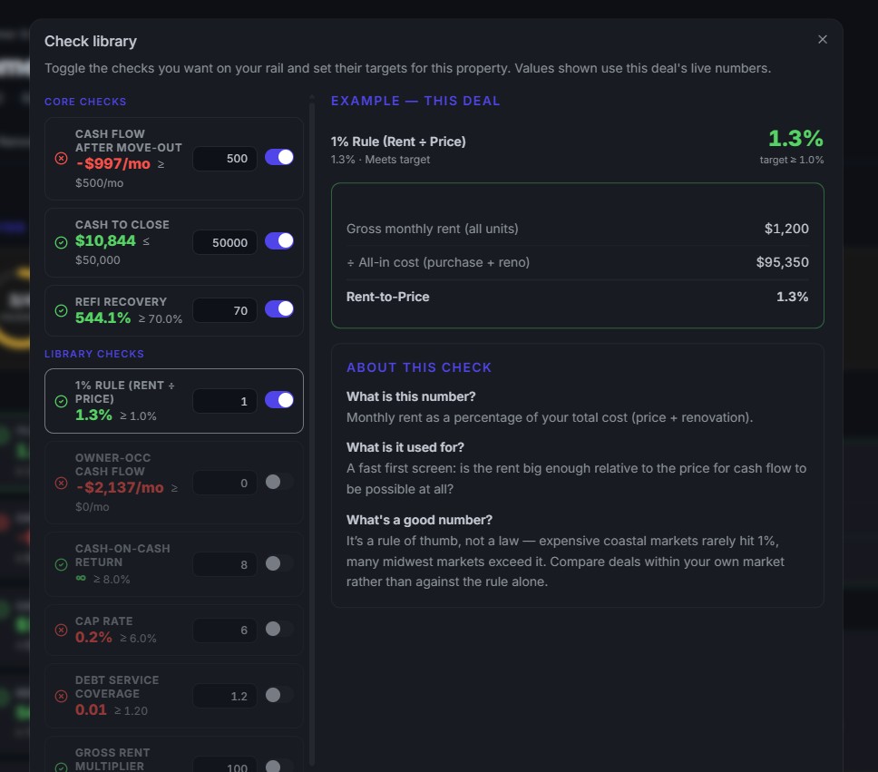Click the green check icon beside Cash to Close
The image size is (878, 772).
click(x=62, y=242)
